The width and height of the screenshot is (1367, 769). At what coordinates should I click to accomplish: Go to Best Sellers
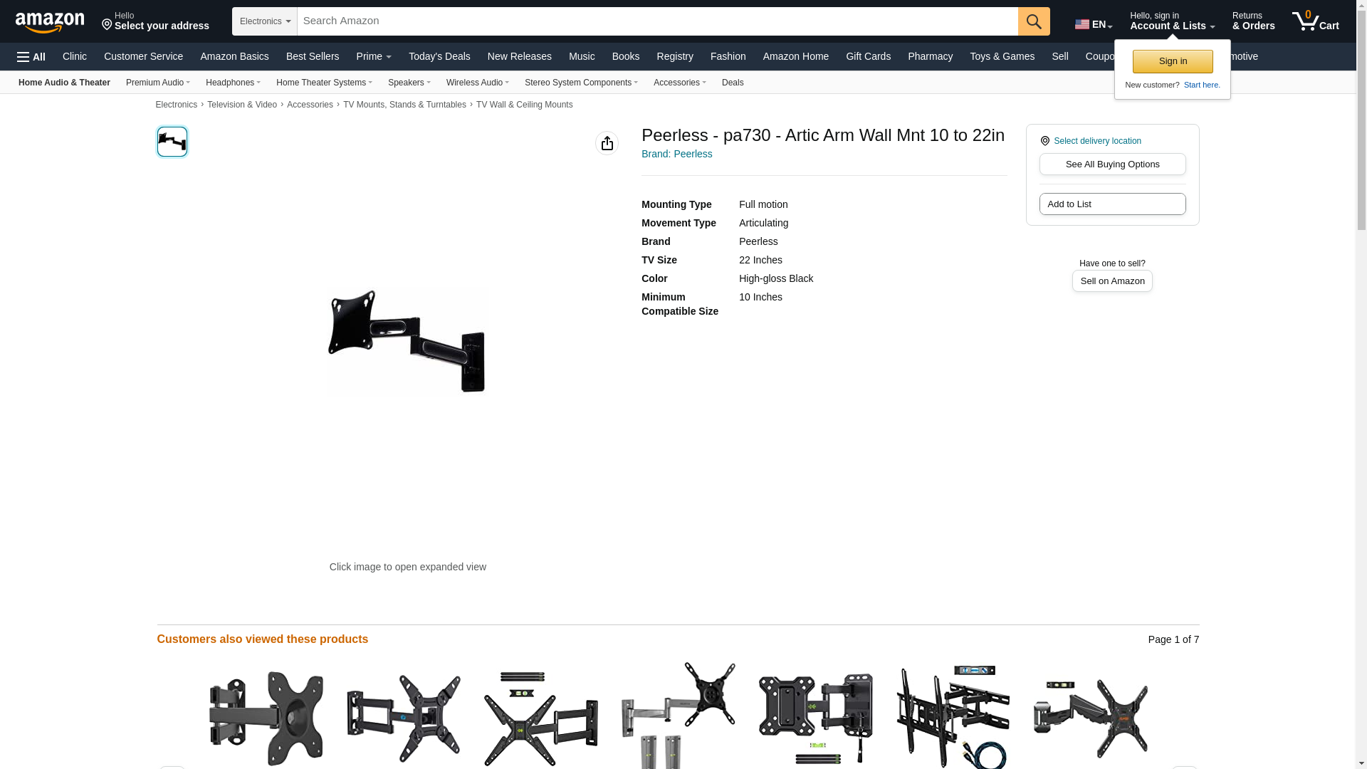click(x=313, y=56)
